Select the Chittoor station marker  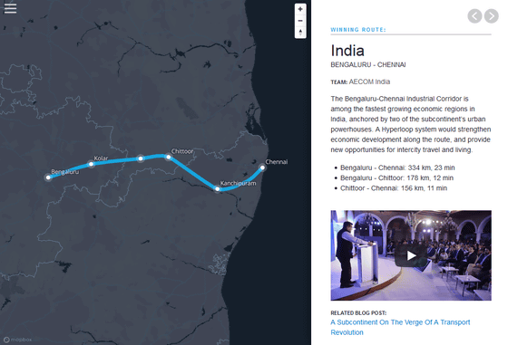click(168, 158)
